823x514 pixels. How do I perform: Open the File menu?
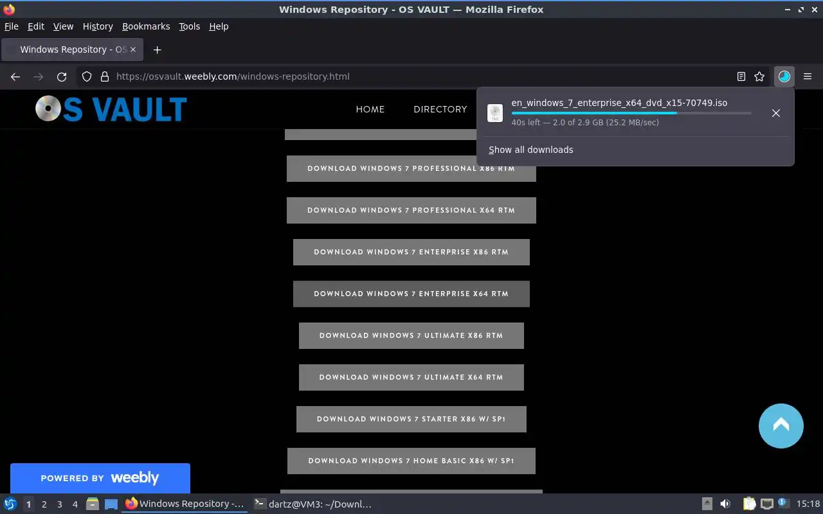pos(12,26)
